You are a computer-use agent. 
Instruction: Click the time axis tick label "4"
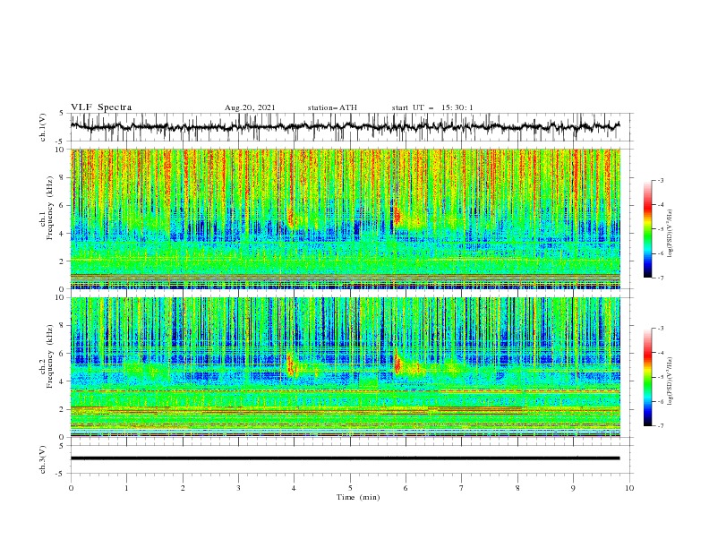point(295,488)
